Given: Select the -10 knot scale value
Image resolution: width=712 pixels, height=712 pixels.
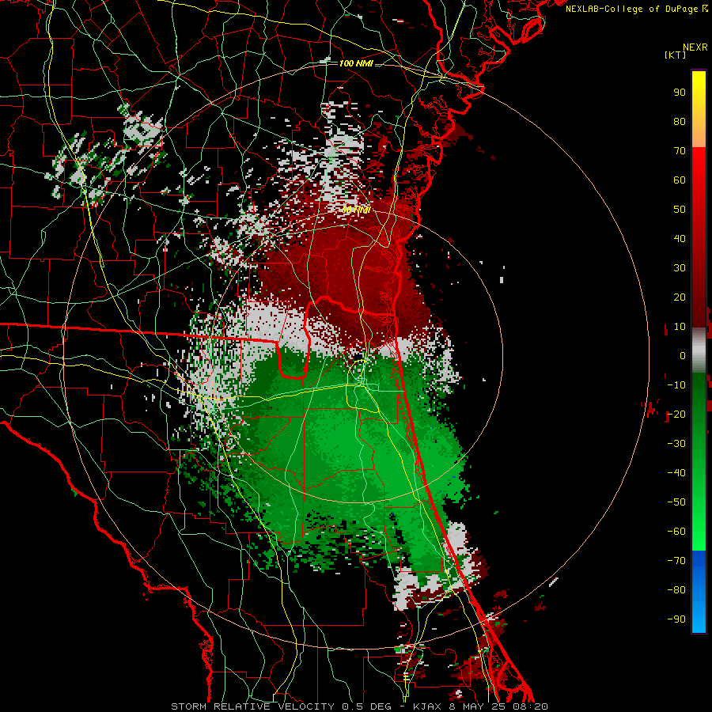Looking at the screenshot, I should tap(676, 385).
